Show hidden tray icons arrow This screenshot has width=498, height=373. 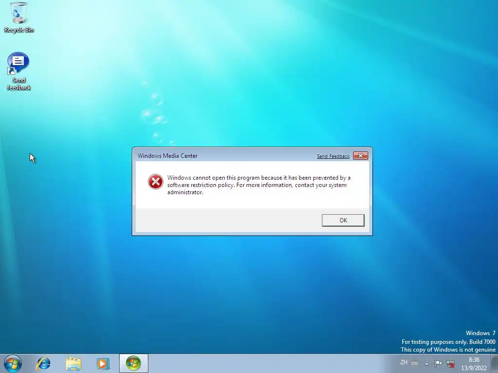click(427, 363)
